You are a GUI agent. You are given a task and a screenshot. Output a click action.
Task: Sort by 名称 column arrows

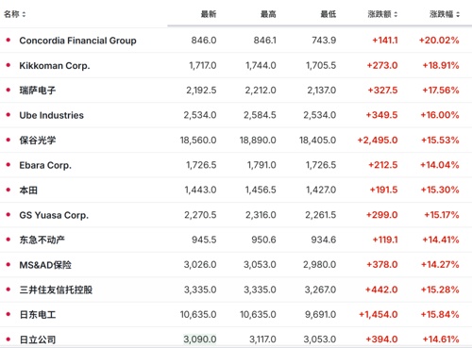pos(24,14)
